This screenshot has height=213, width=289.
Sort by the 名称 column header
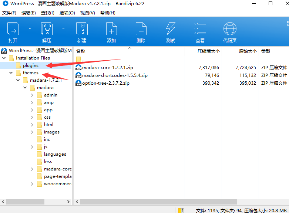tap(81, 51)
